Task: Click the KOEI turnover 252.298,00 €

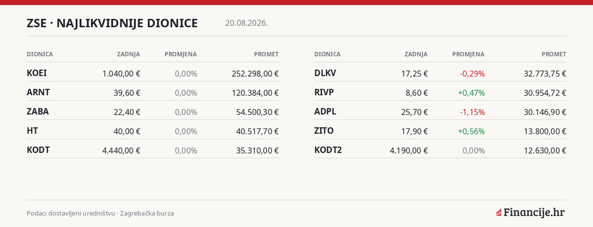Action: 255,73
